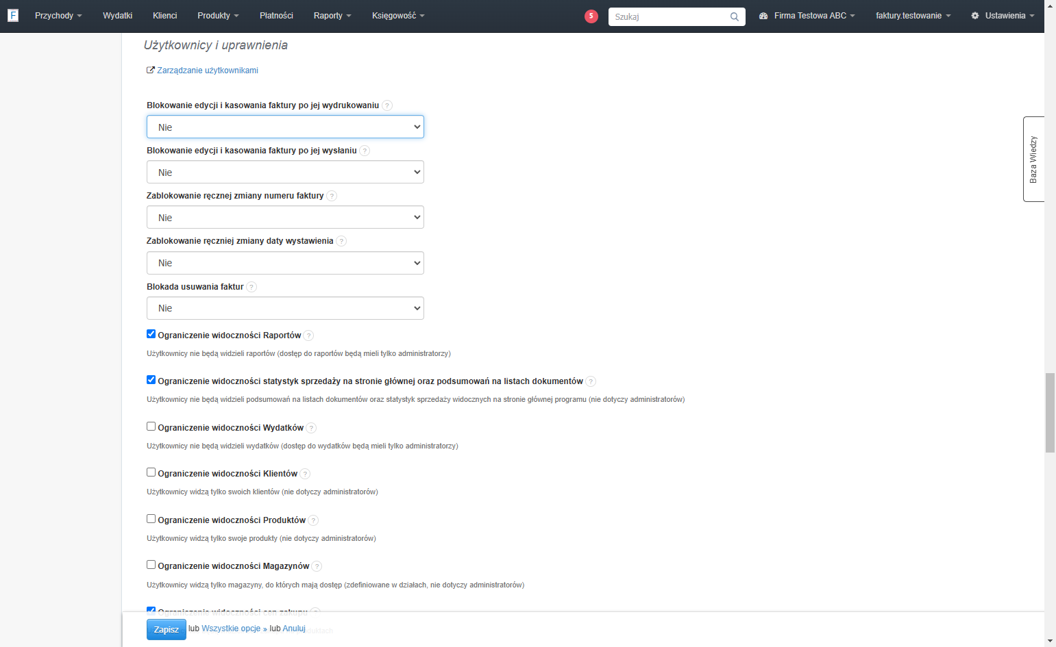
Task: Expand the 'Firma Testowa ABC' company dropdown
Action: click(807, 16)
